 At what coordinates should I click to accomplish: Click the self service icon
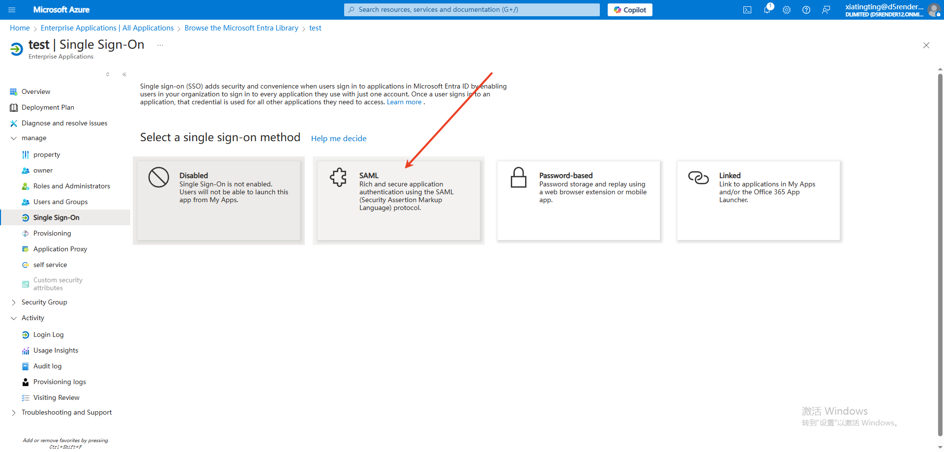[x=26, y=265]
